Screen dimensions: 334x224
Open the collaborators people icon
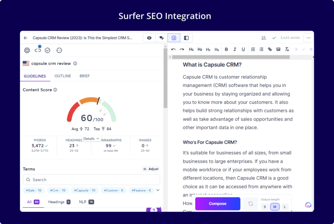(264, 38)
